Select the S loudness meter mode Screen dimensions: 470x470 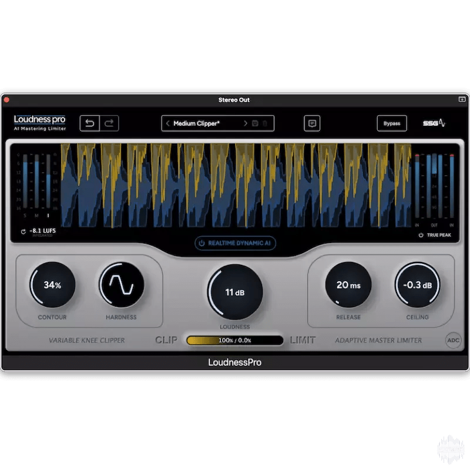pos(25,216)
